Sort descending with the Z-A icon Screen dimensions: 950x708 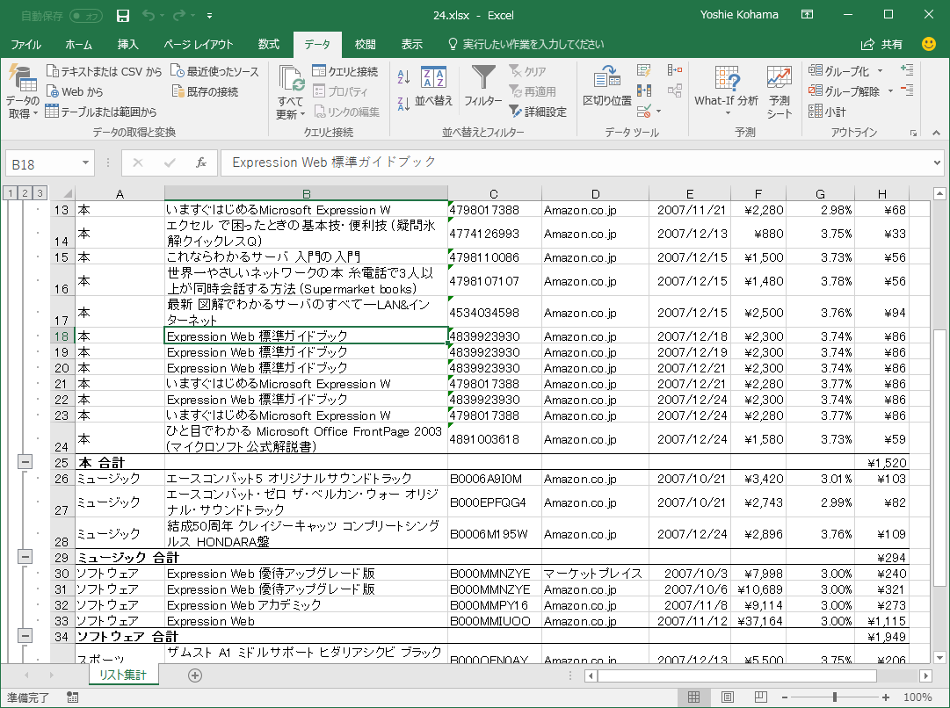click(x=403, y=104)
